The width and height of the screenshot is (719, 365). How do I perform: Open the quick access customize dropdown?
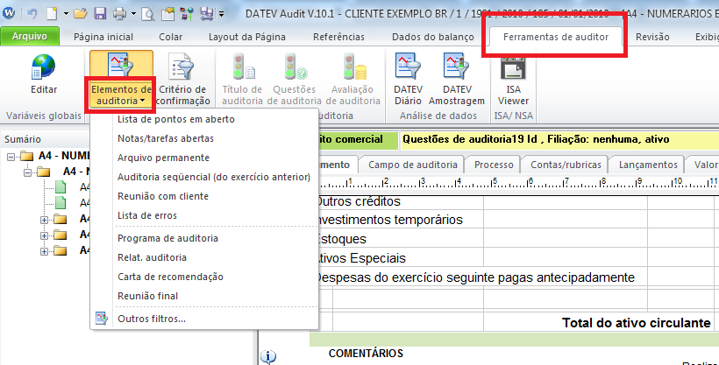point(221,14)
